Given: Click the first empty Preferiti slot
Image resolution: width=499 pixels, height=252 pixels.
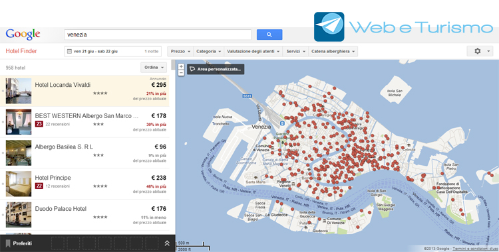Looking at the screenshot, I should point(58,243).
